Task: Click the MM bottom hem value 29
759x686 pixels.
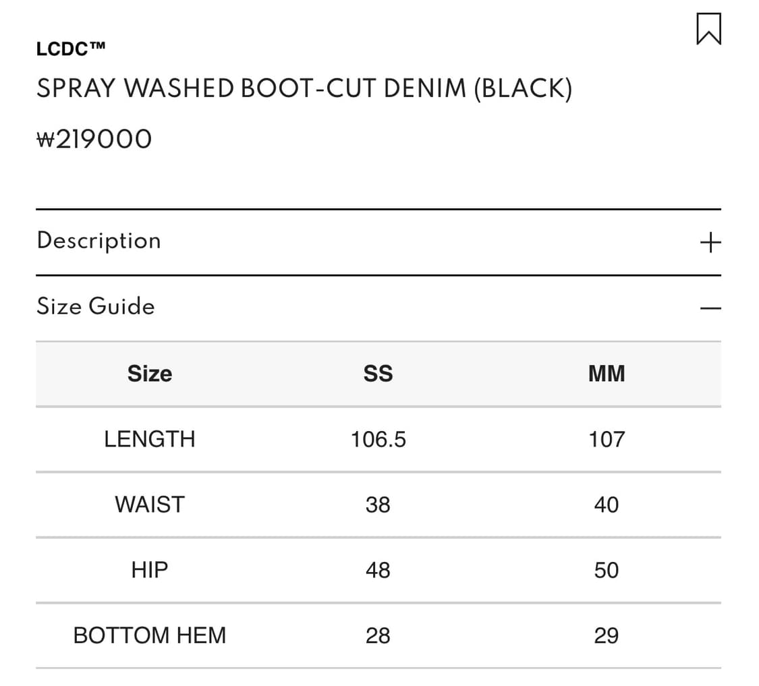Action: click(x=607, y=635)
